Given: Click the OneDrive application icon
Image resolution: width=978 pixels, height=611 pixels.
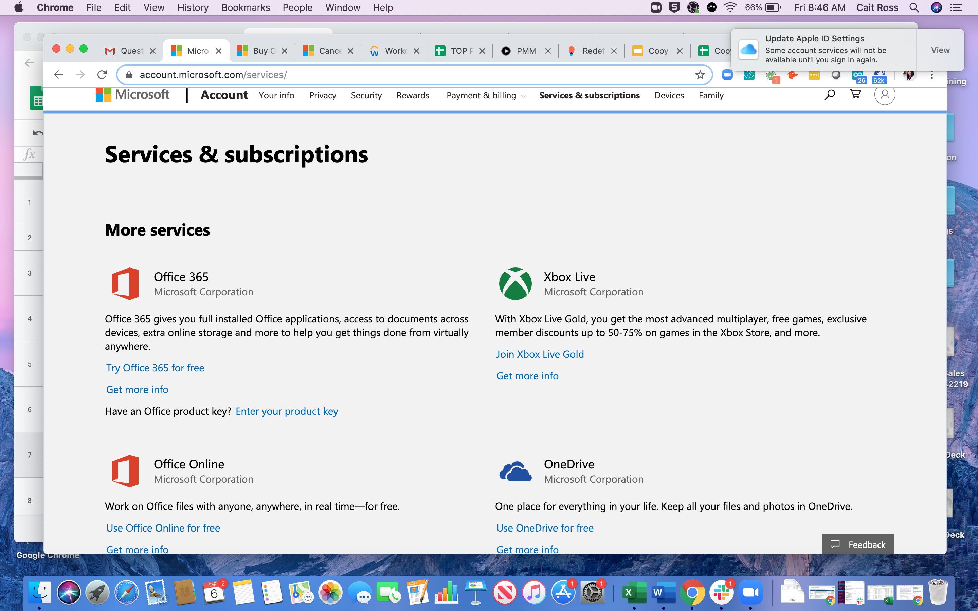Looking at the screenshot, I should (514, 471).
